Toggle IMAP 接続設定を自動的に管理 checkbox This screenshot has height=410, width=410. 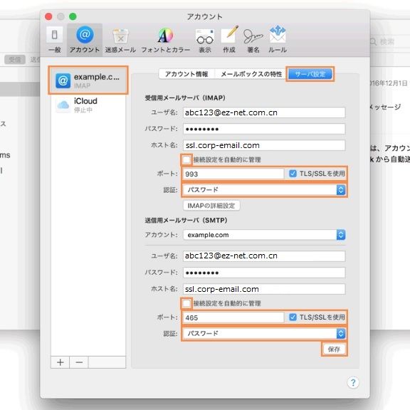186,159
